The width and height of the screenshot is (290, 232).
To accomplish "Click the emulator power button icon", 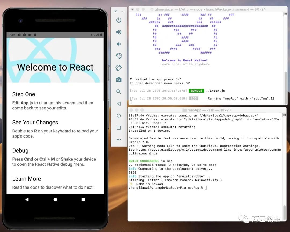I will (119, 20).
